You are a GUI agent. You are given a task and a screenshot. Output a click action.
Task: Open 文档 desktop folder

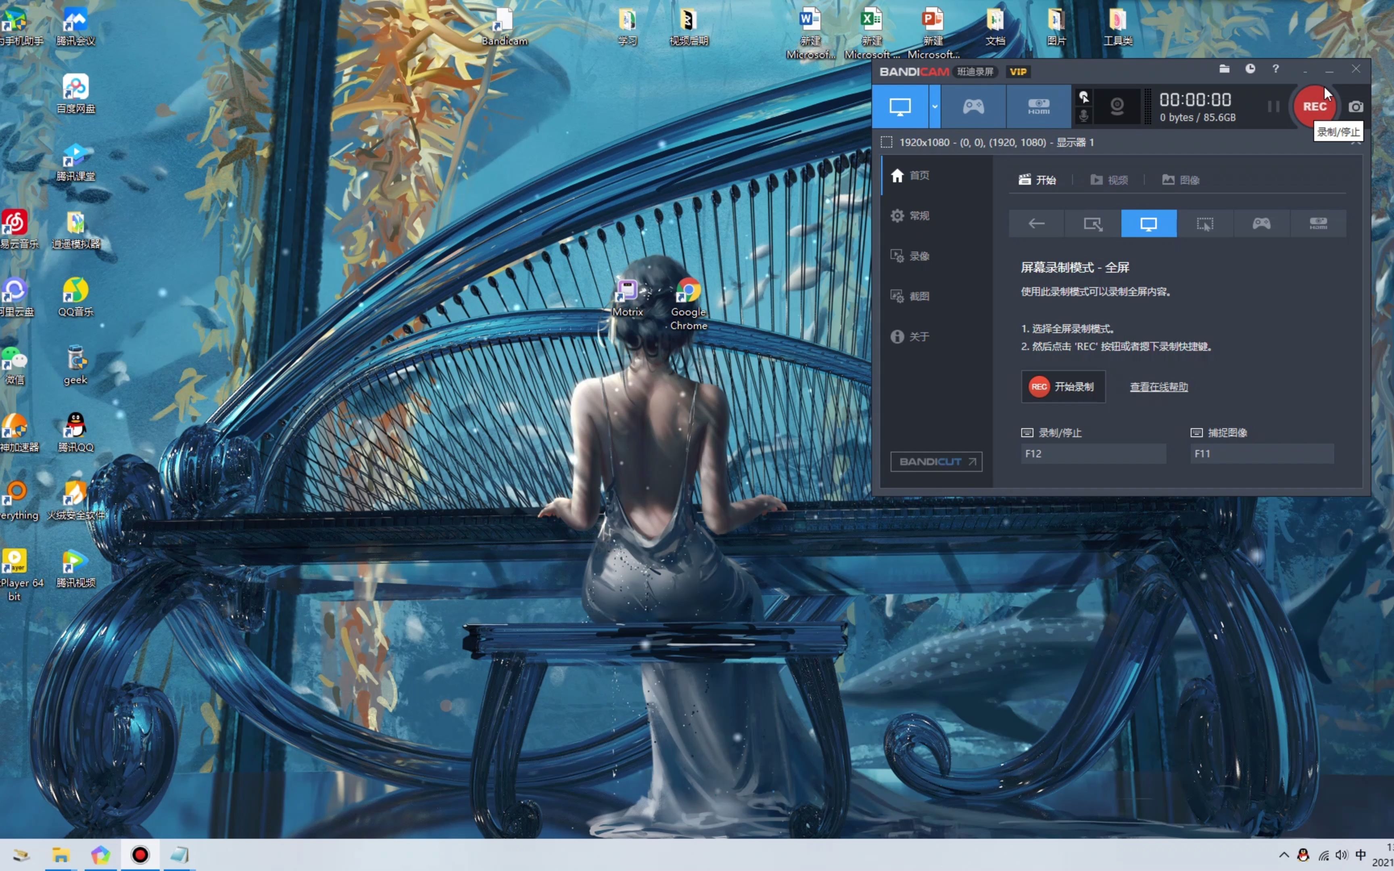click(x=995, y=27)
